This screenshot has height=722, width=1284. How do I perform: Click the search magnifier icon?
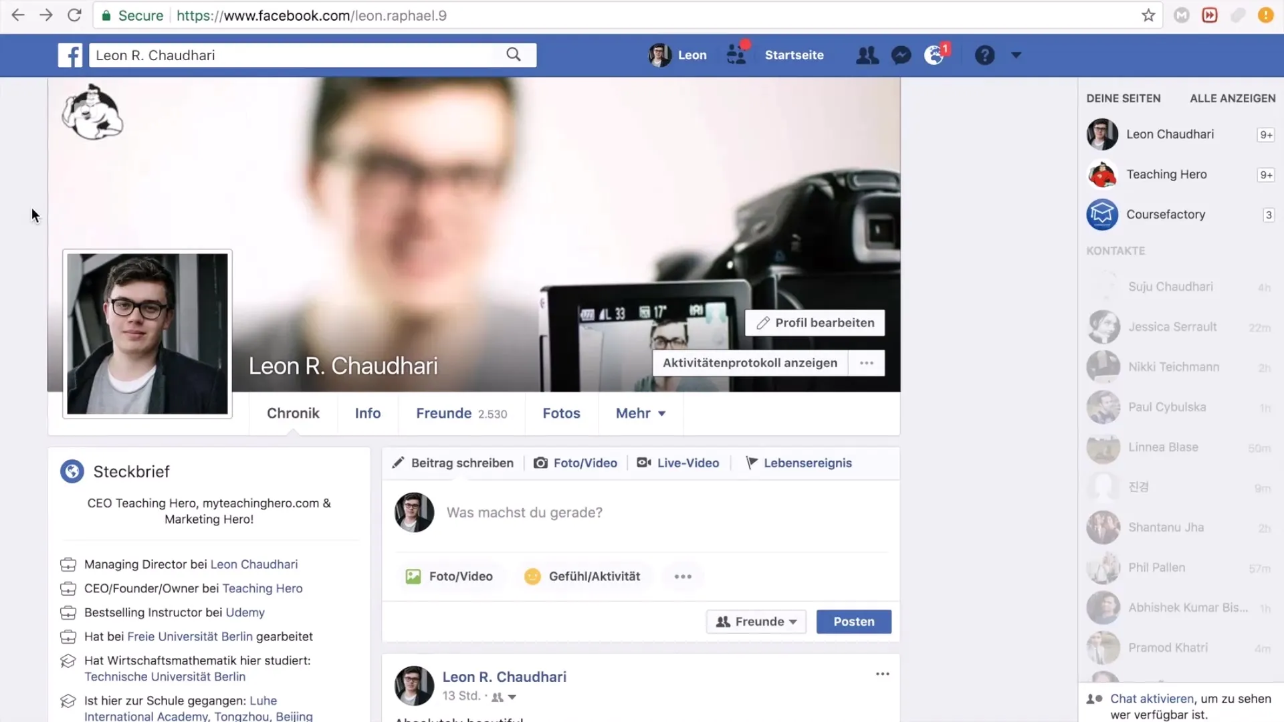click(x=513, y=55)
